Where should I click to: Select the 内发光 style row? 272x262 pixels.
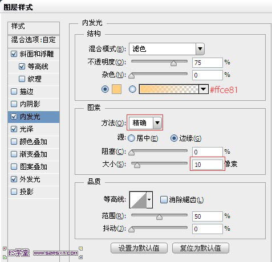34,117
